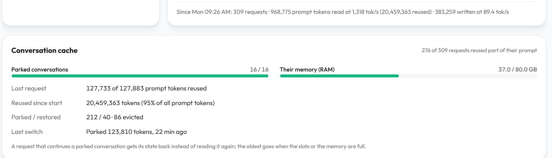Click the Since Mon 09:26 AM stats line
Viewport: 552px width, 158px height.
click(x=343, y=12)
